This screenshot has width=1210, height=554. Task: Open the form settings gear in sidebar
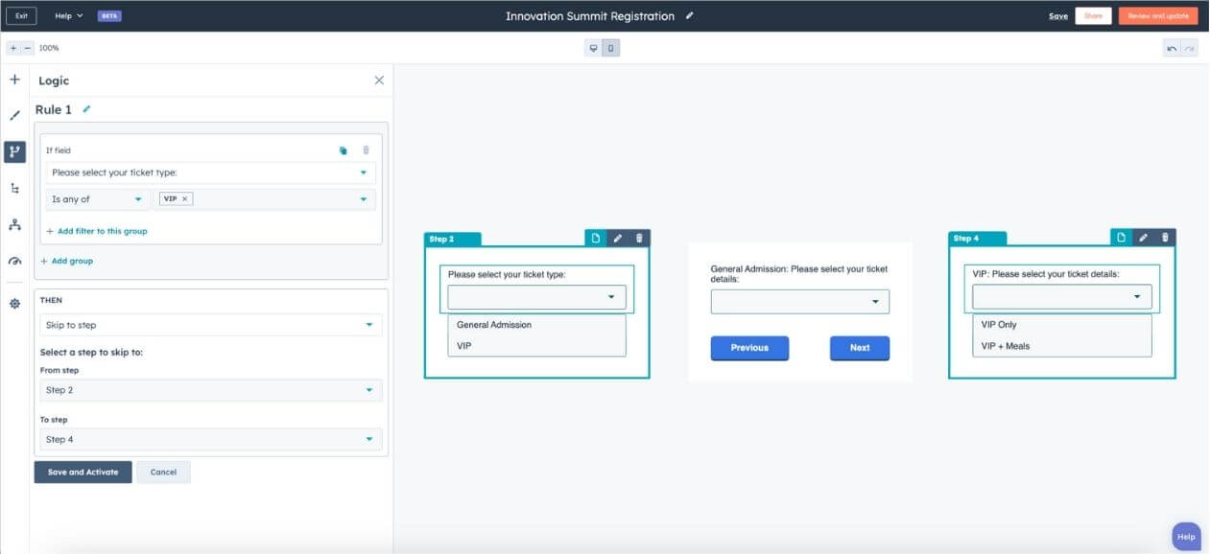pyautogui.click(x=14, y=303)
